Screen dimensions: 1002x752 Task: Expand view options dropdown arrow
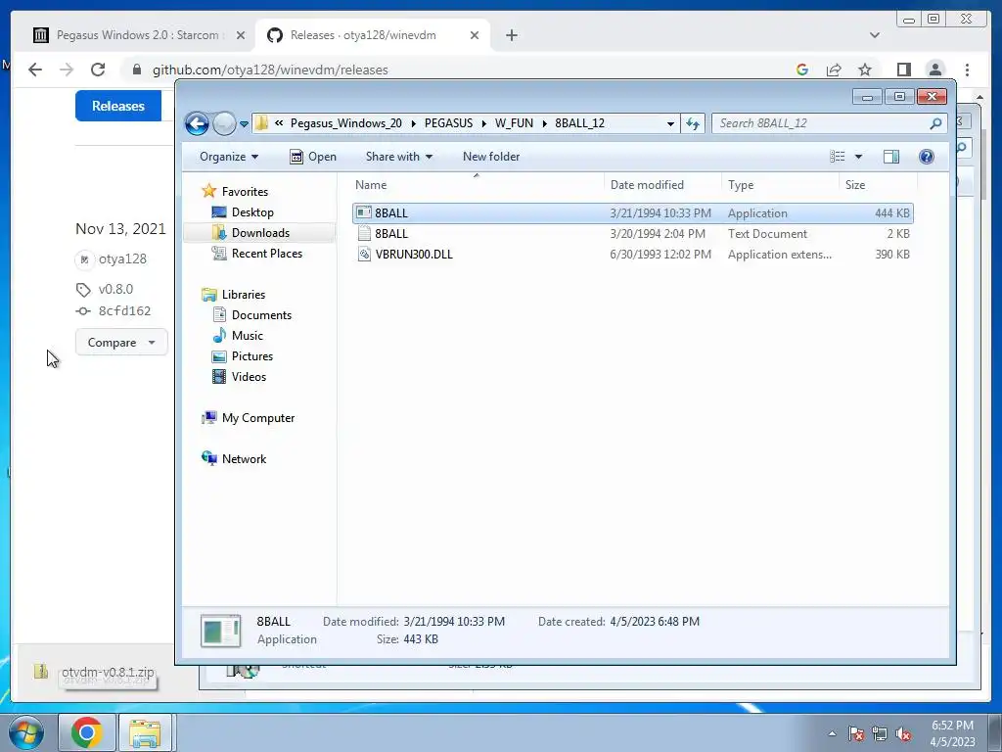(x=858, y=157)
